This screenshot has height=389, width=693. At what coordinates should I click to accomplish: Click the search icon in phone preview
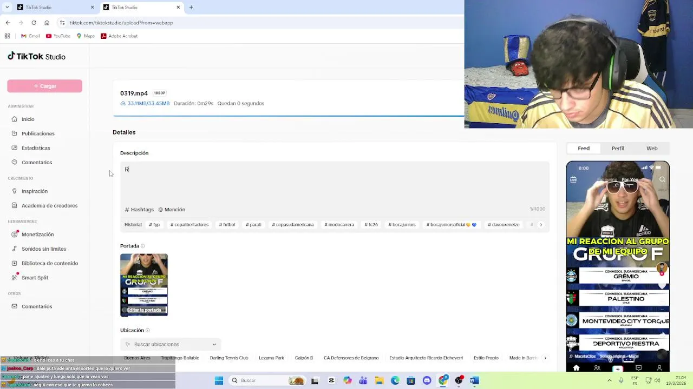click(662, 180)
